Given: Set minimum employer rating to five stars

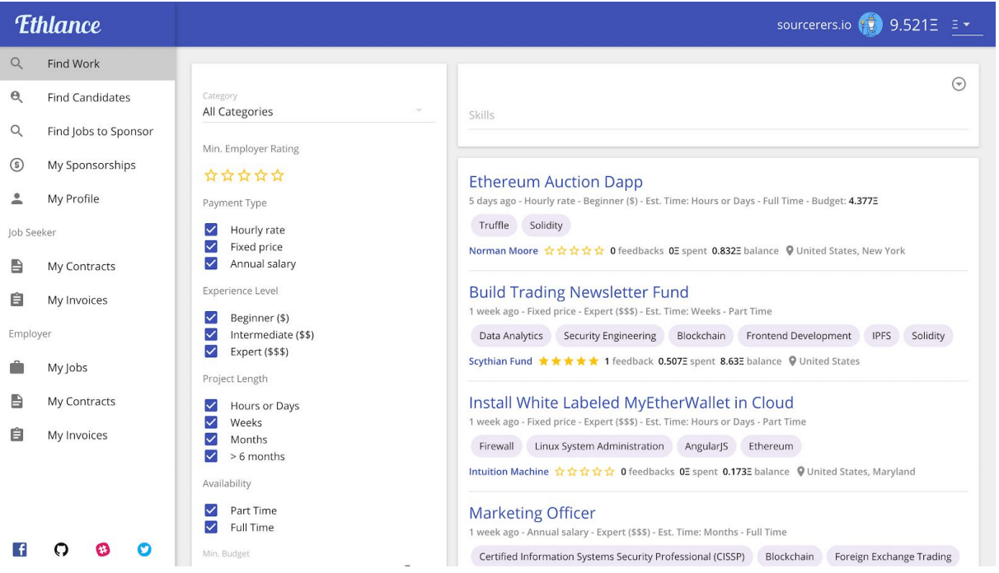Looking at the screenshot, I should pyautogui.click(x=277, y=175).
